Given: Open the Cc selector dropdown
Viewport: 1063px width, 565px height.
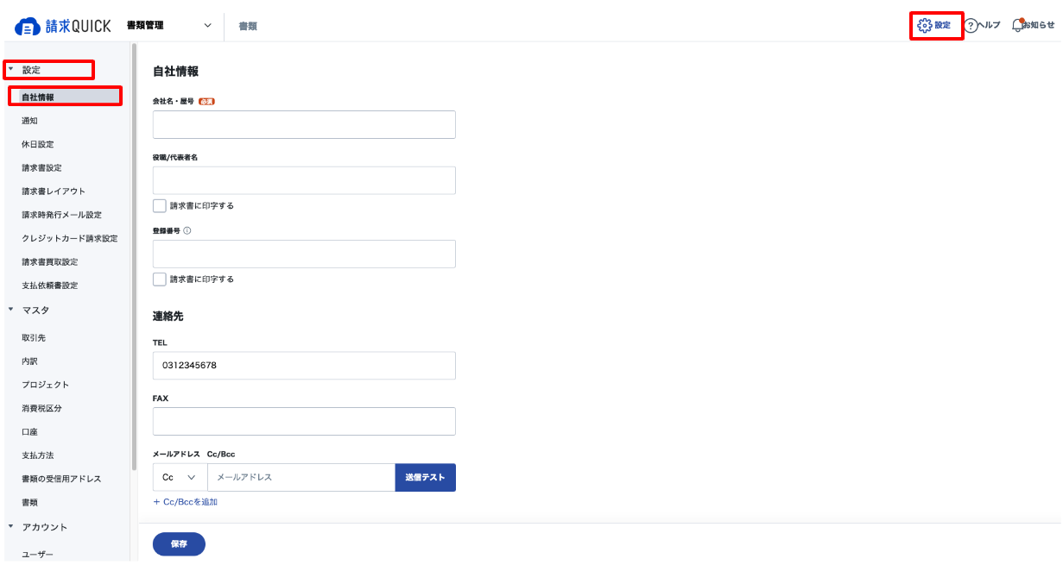Looking at the screenshot, I should (x=180, y=477).
